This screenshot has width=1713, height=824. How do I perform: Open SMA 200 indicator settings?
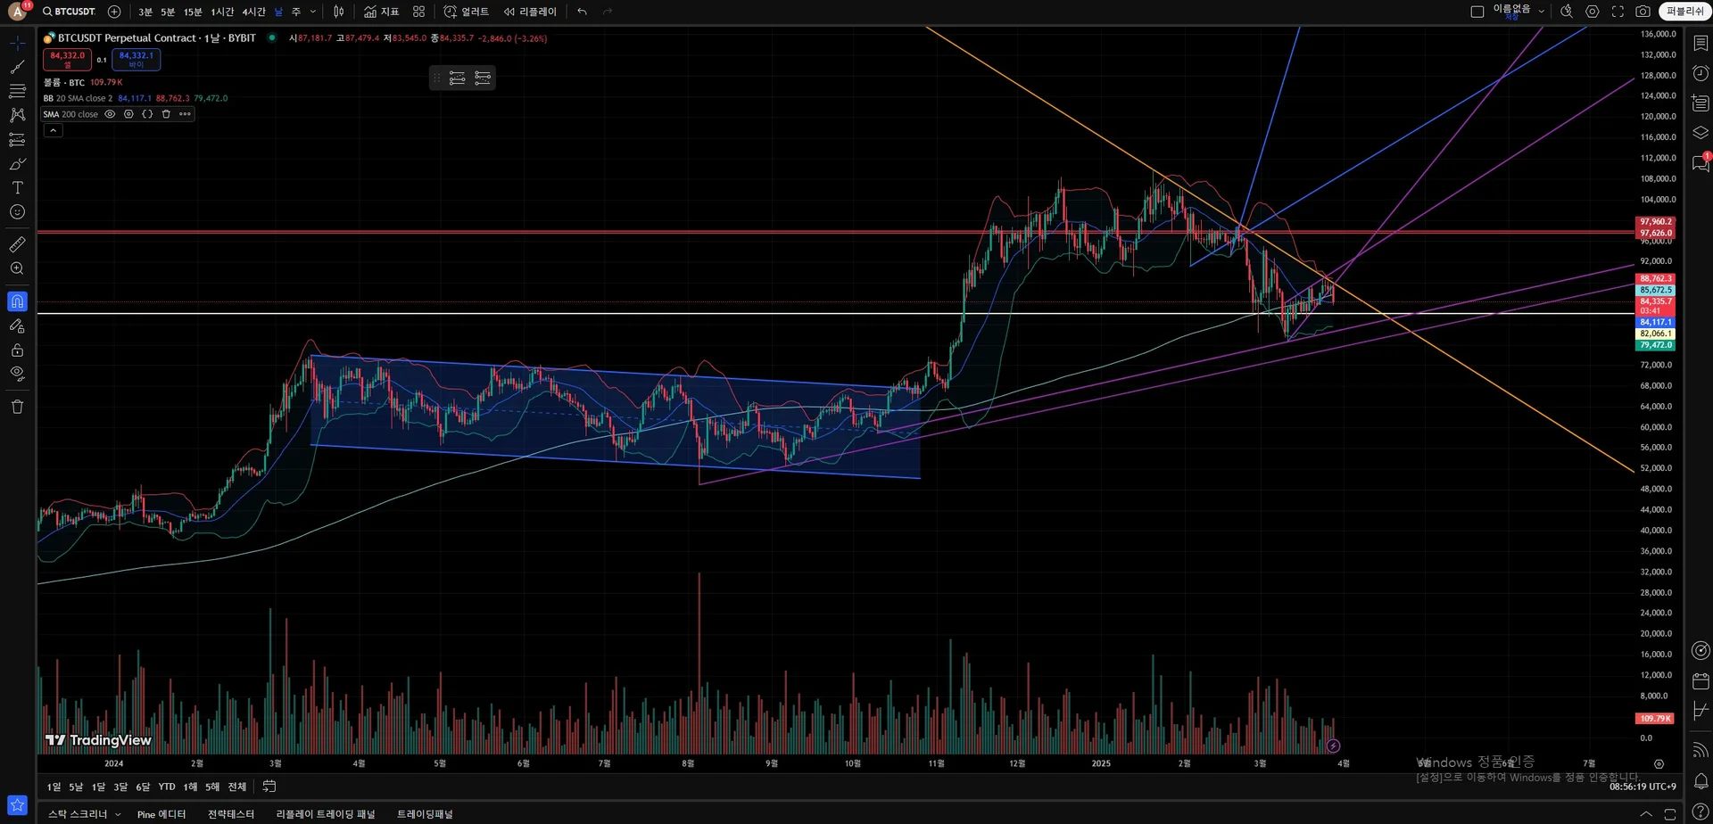click(x=128, y=114)
